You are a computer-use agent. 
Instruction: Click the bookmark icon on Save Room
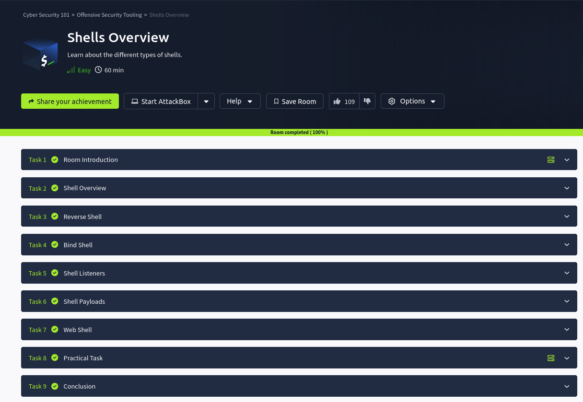[276, 101]
